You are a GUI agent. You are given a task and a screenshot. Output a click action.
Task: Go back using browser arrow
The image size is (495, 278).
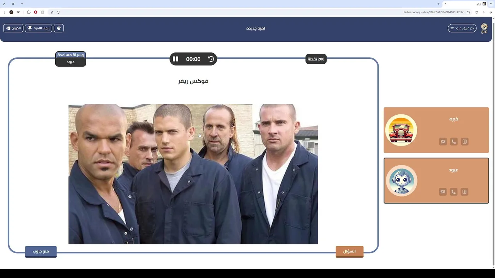point(491,12)
